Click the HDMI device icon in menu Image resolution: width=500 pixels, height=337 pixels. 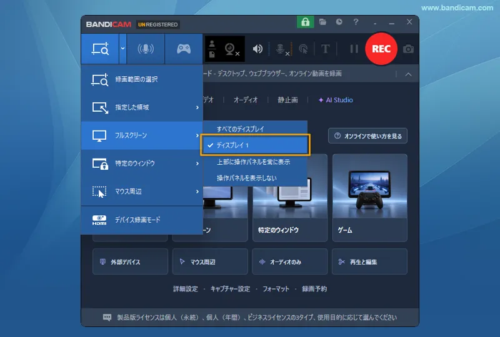99,220
